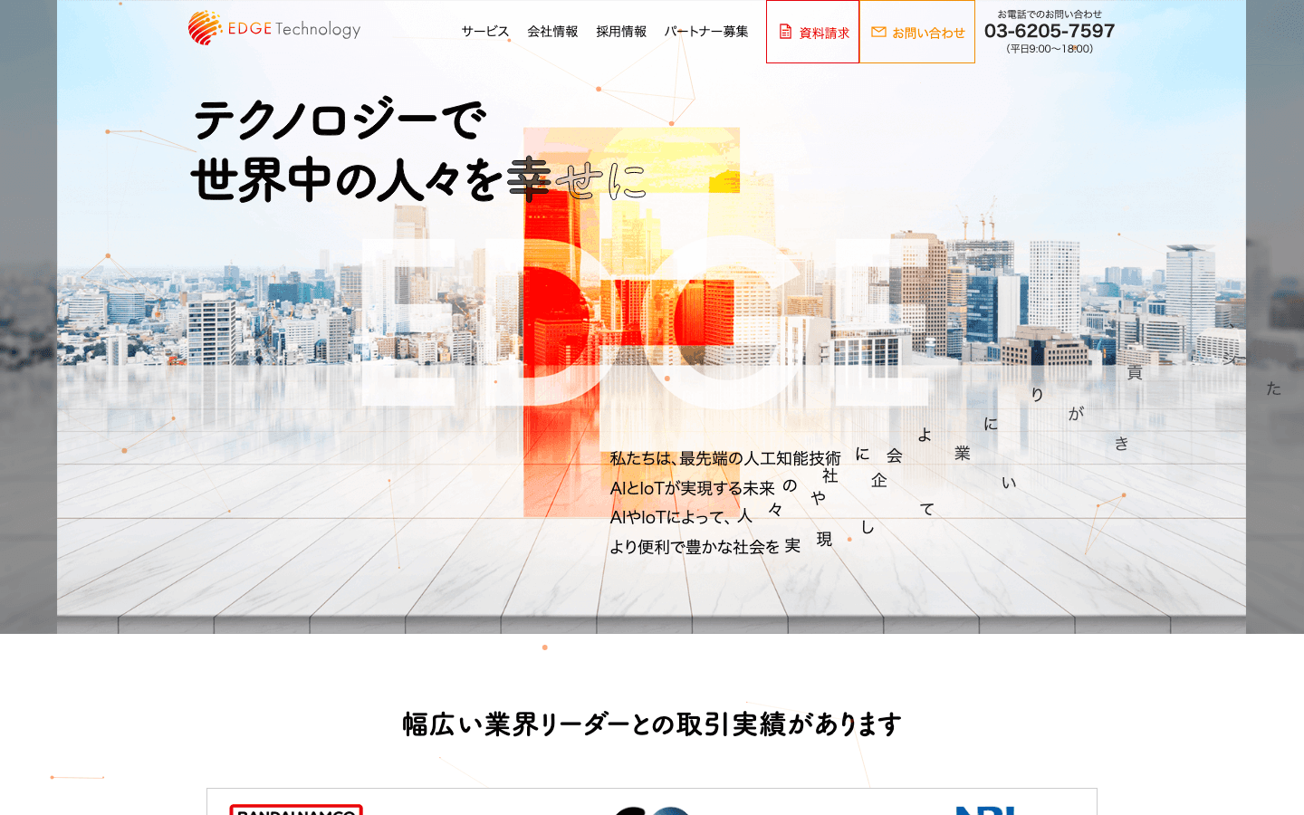Open the 会社情報 menu item
1304x815 pixels.
click(552, 32)
